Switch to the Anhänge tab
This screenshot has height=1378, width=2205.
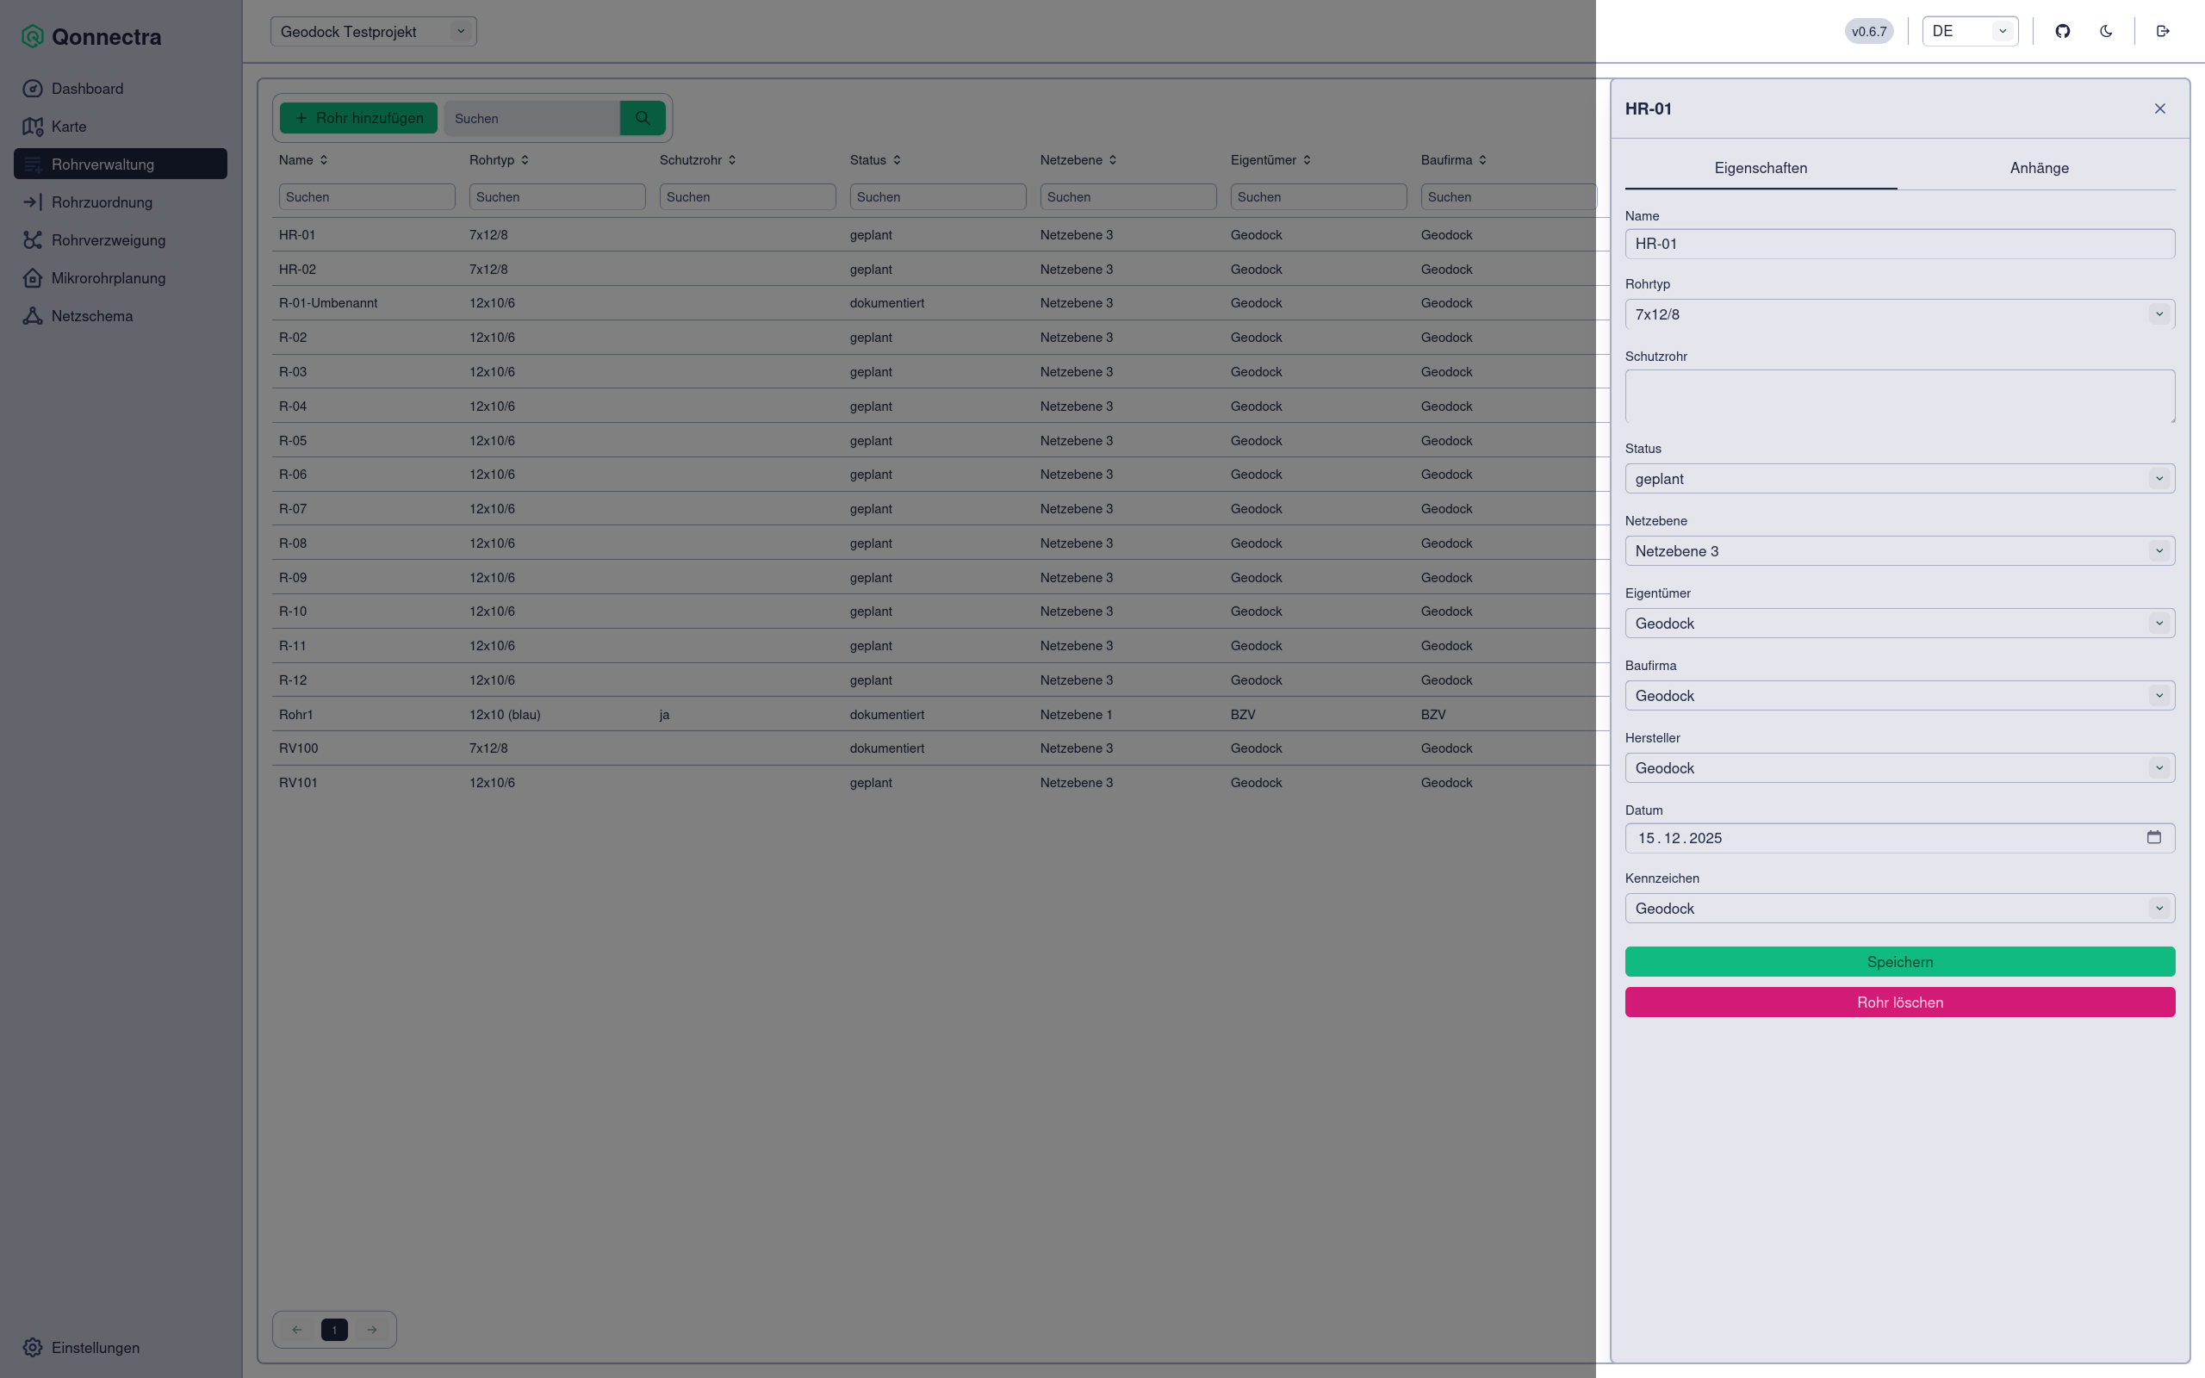(x=2039, y=168)
